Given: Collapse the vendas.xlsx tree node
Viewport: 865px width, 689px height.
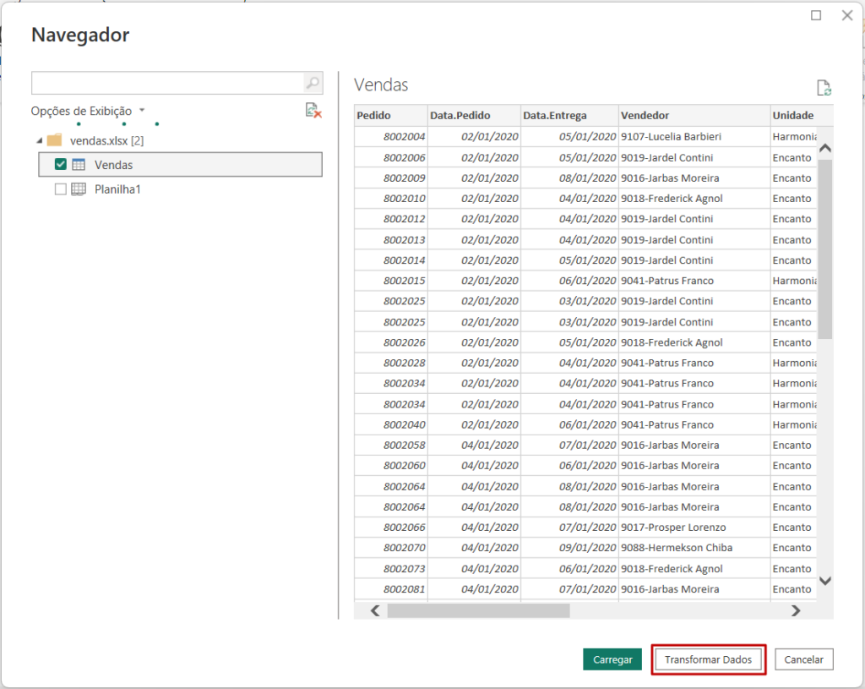Looking at the screenshot, I should 39,140.
